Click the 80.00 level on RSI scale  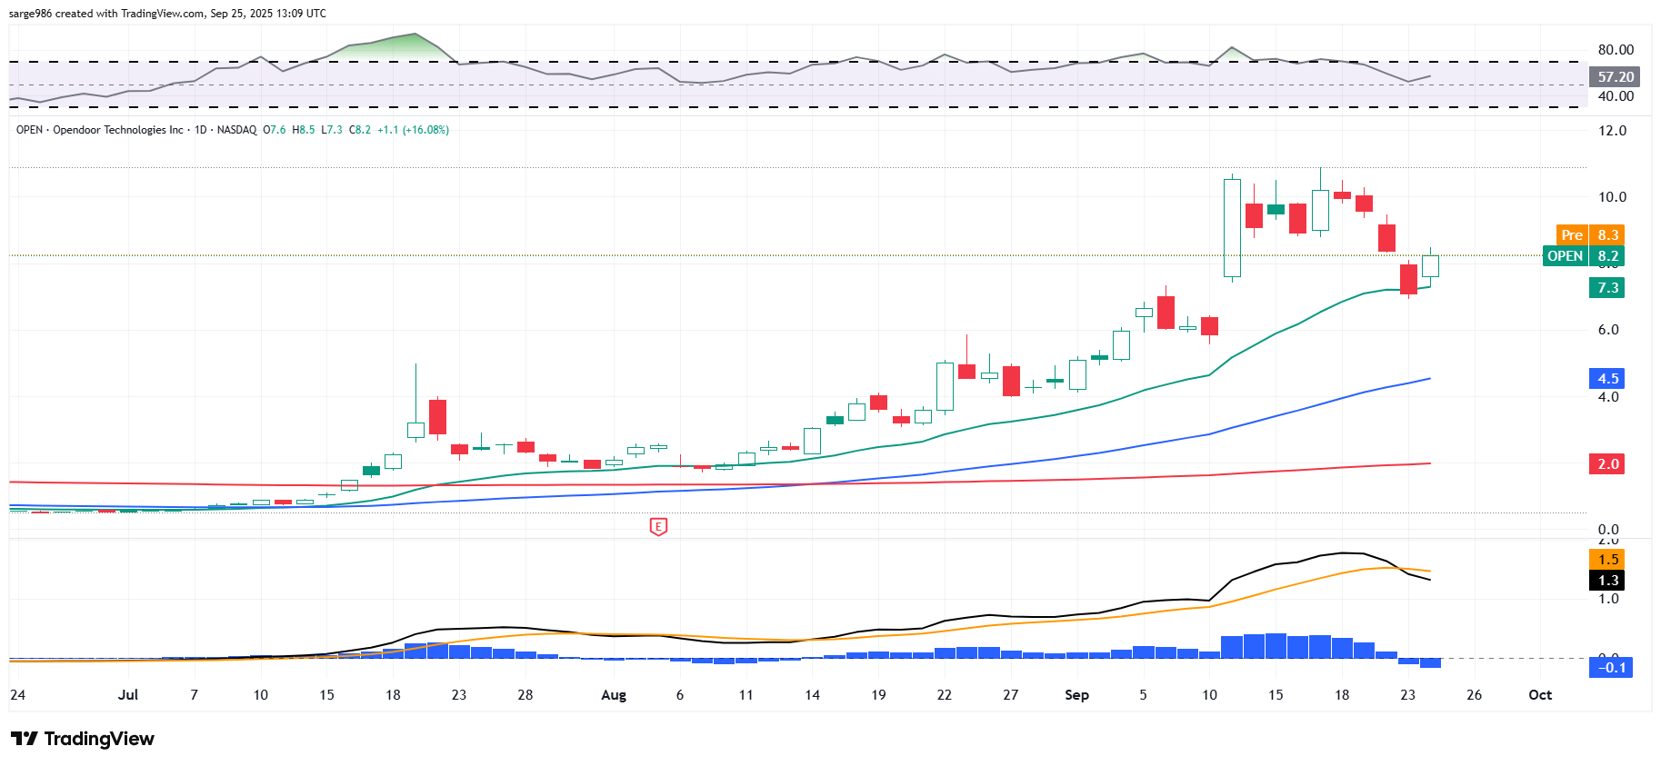[x=1615, y=50]
